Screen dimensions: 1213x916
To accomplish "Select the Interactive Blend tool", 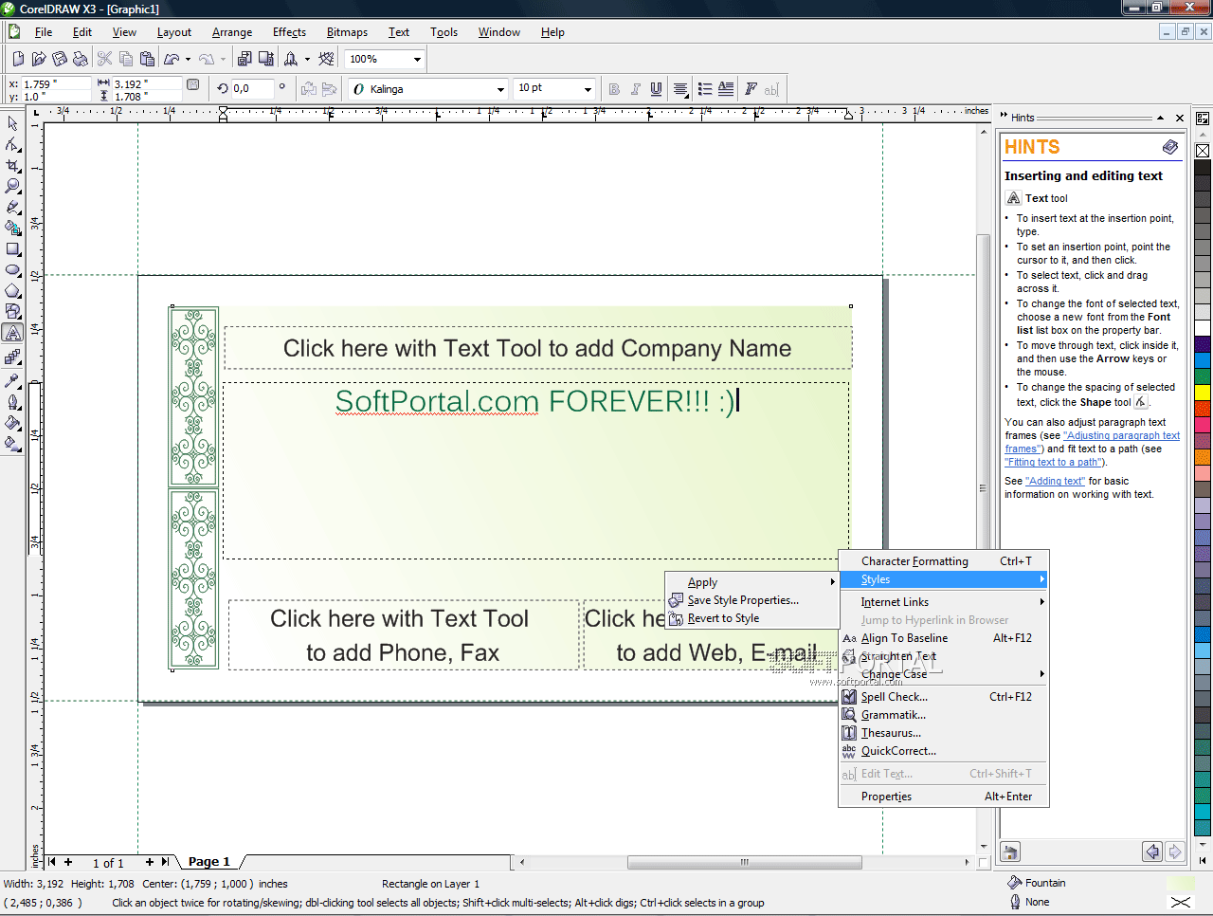I will tap(12, 357).
